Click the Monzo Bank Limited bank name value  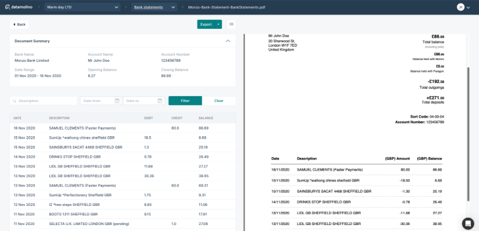(x=32, y=61)
